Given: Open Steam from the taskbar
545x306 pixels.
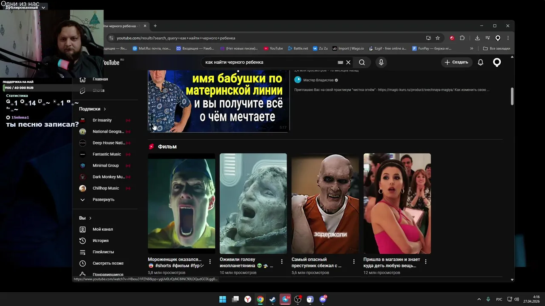Looking at the screenshot, I should click(x=272, y=299).
